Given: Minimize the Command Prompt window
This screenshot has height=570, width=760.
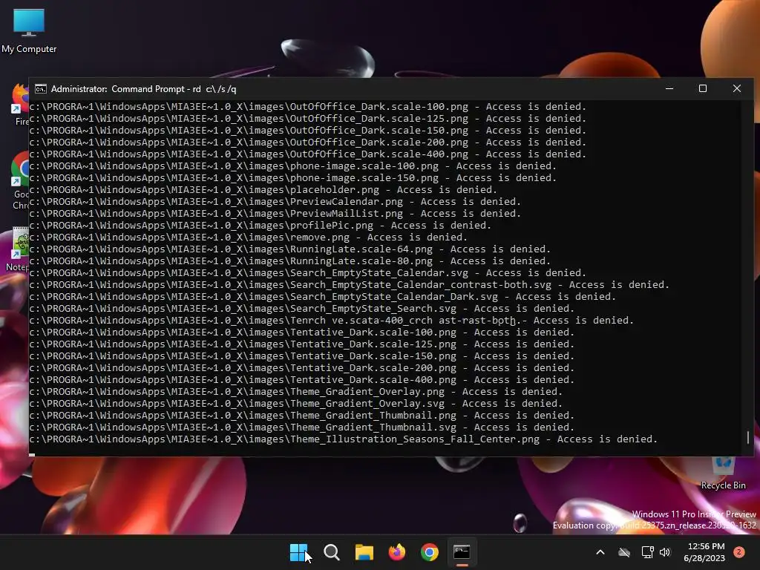Looking at the screenshot, I should [x=669, y=89].
